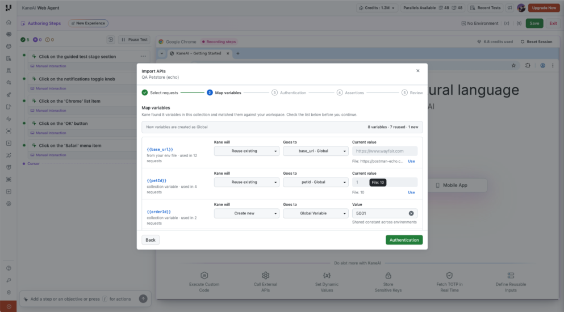This screenshot has width=564, height=312.
Task: Click Reset Session
Action: [x=536, y=42]
